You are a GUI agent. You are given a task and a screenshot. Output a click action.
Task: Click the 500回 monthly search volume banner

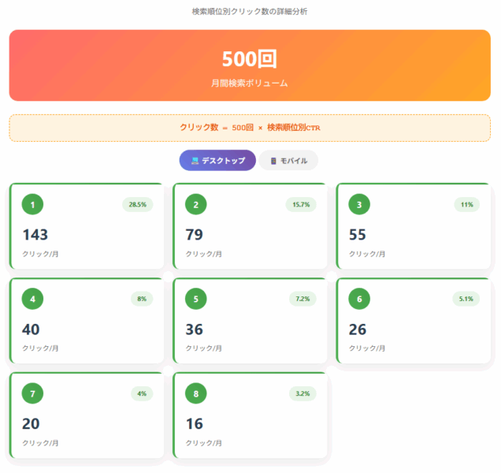point(250,65)
